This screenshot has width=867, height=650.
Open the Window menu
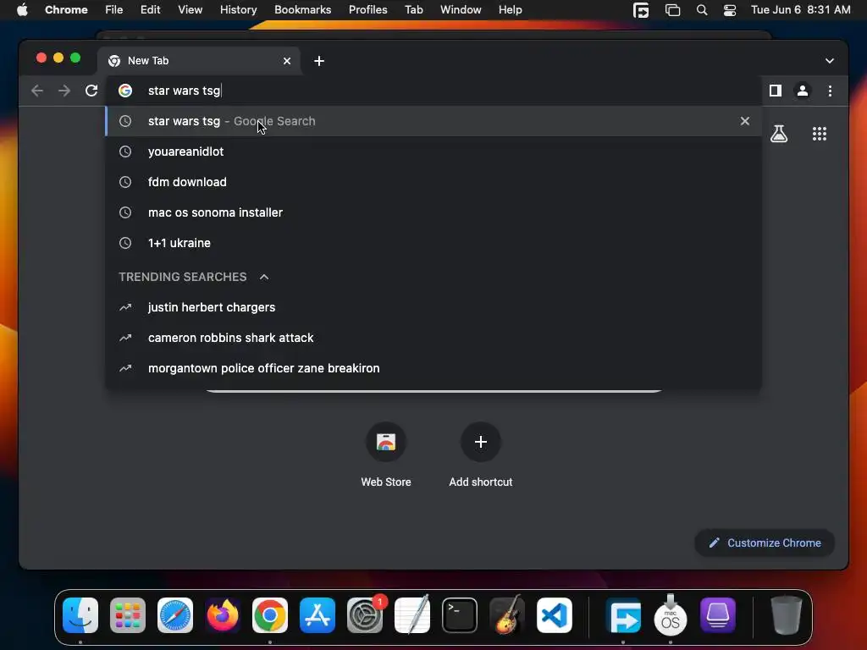(x=461, y=10)
